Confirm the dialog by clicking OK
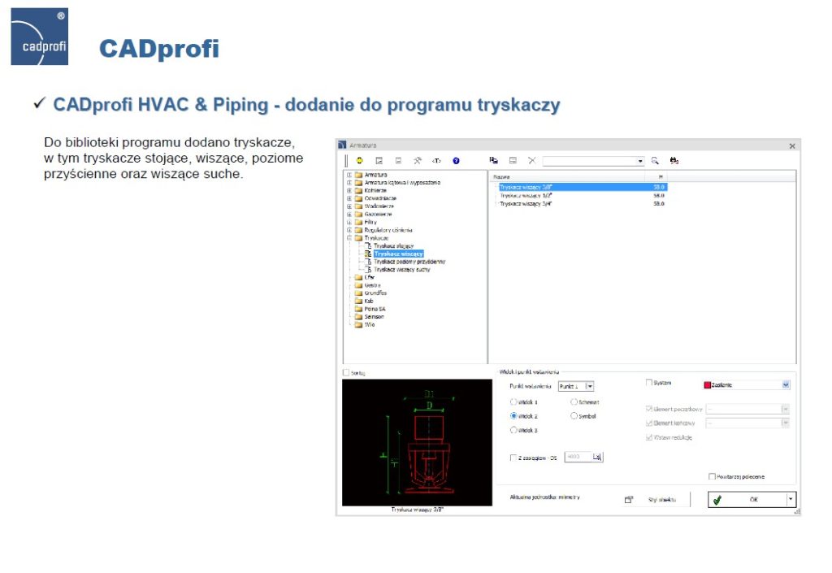 click(x=753, y=499)
